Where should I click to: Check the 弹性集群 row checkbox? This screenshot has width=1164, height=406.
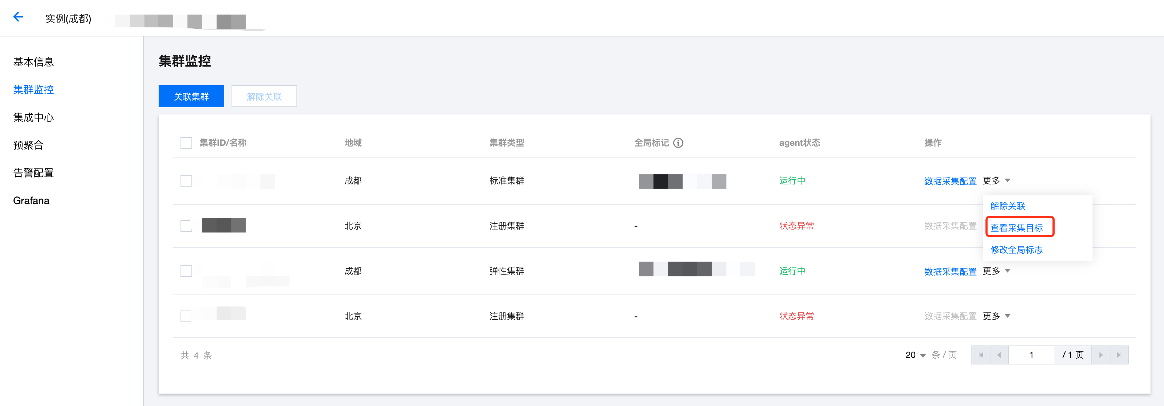tap(186, 271)
